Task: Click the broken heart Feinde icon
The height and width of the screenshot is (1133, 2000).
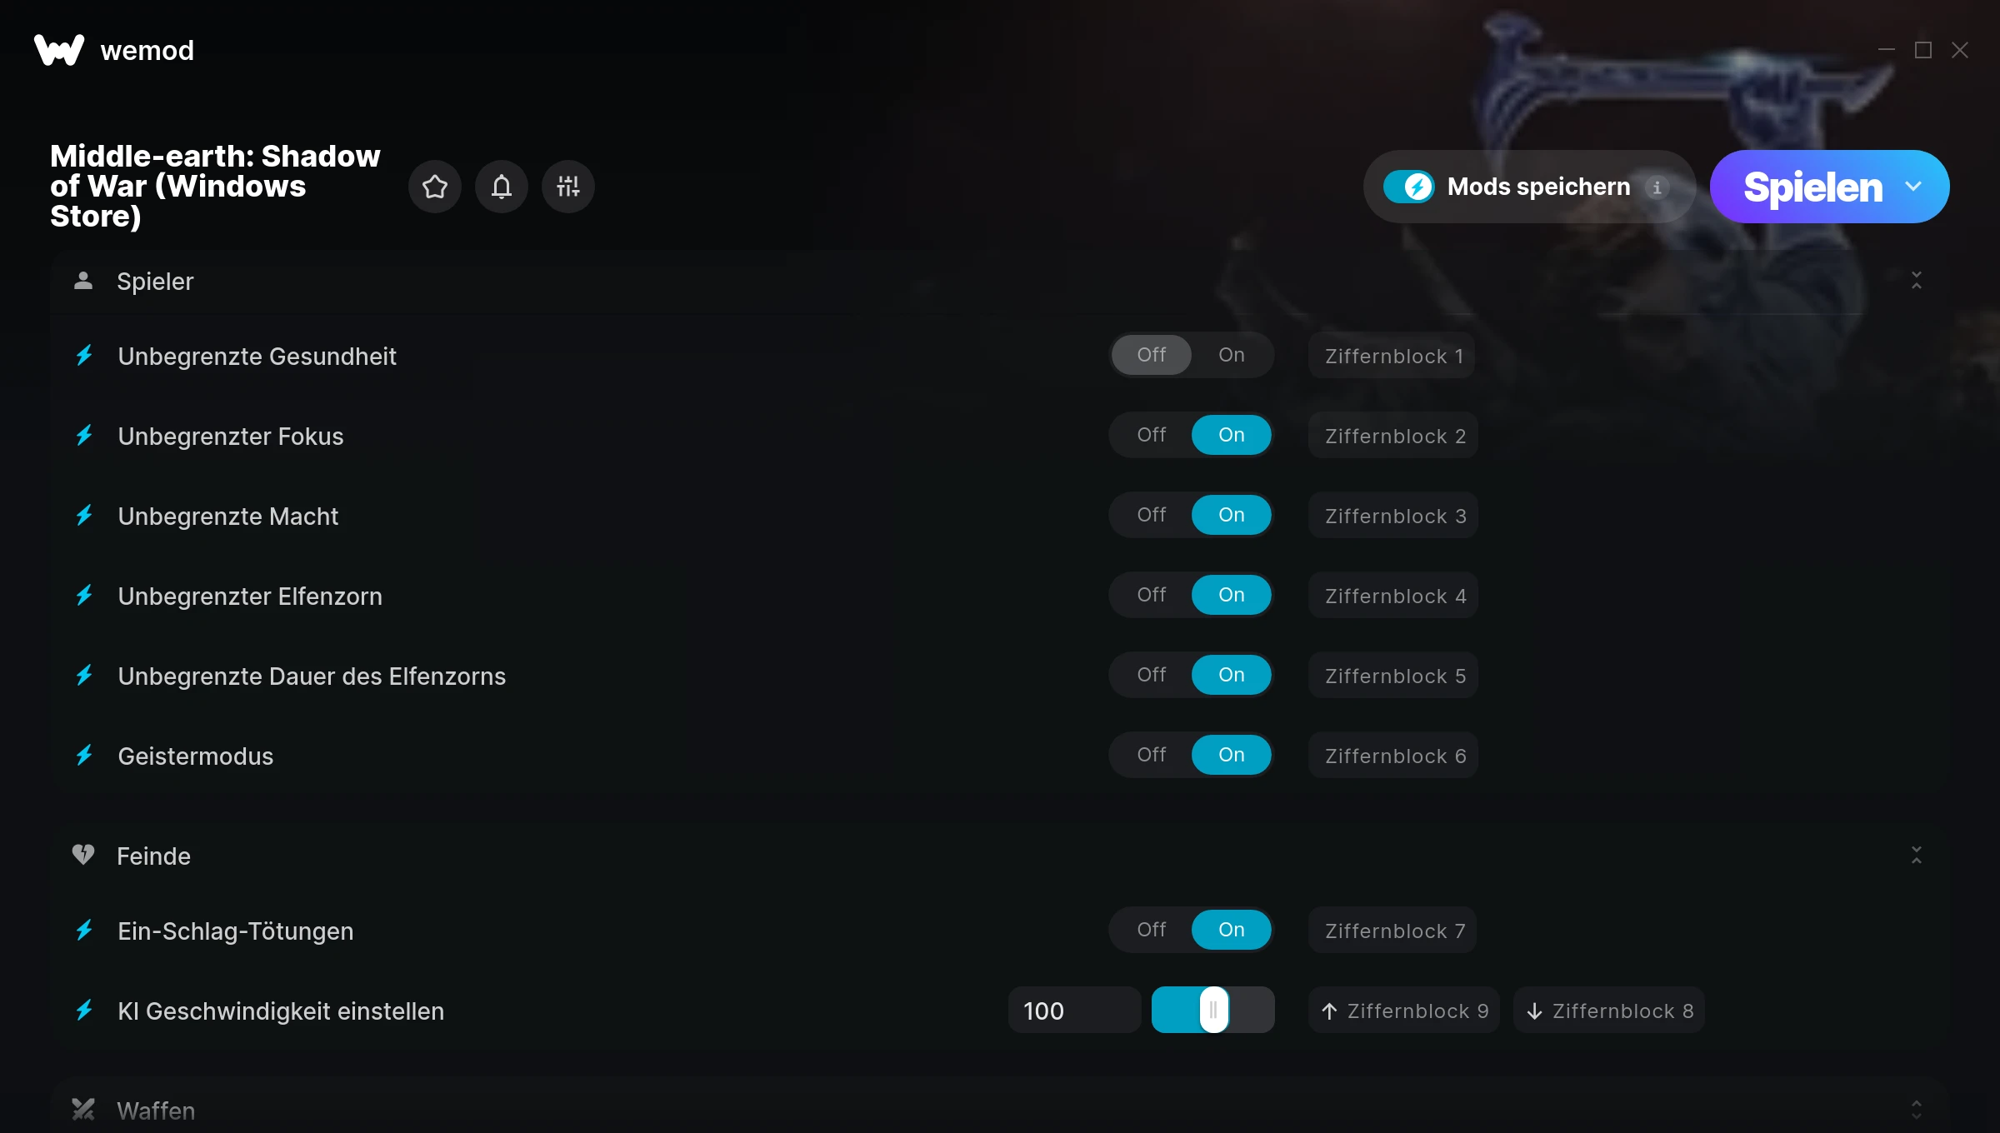Action: click(x=83, y=855)
